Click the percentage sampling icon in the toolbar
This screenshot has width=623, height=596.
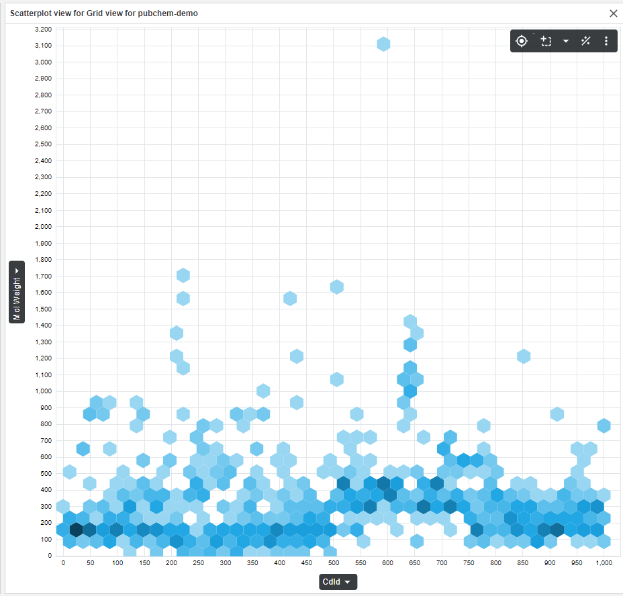(x=585, y=41)
